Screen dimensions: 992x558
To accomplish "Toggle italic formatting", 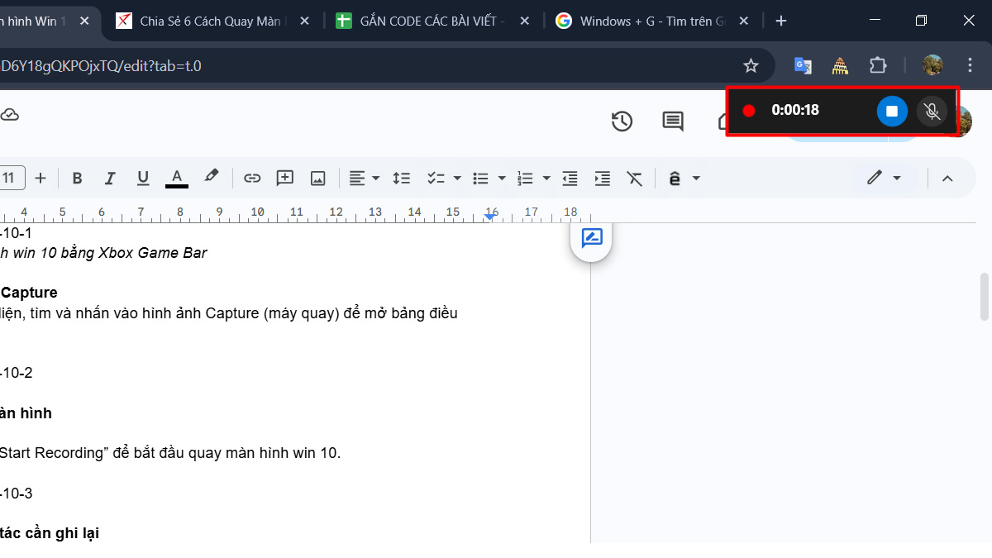I will (109, 178).
